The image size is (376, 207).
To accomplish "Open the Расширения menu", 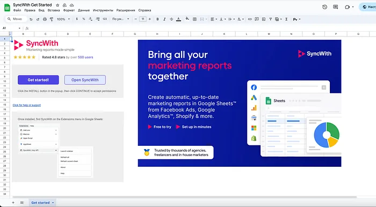I will tap(126, 10).
